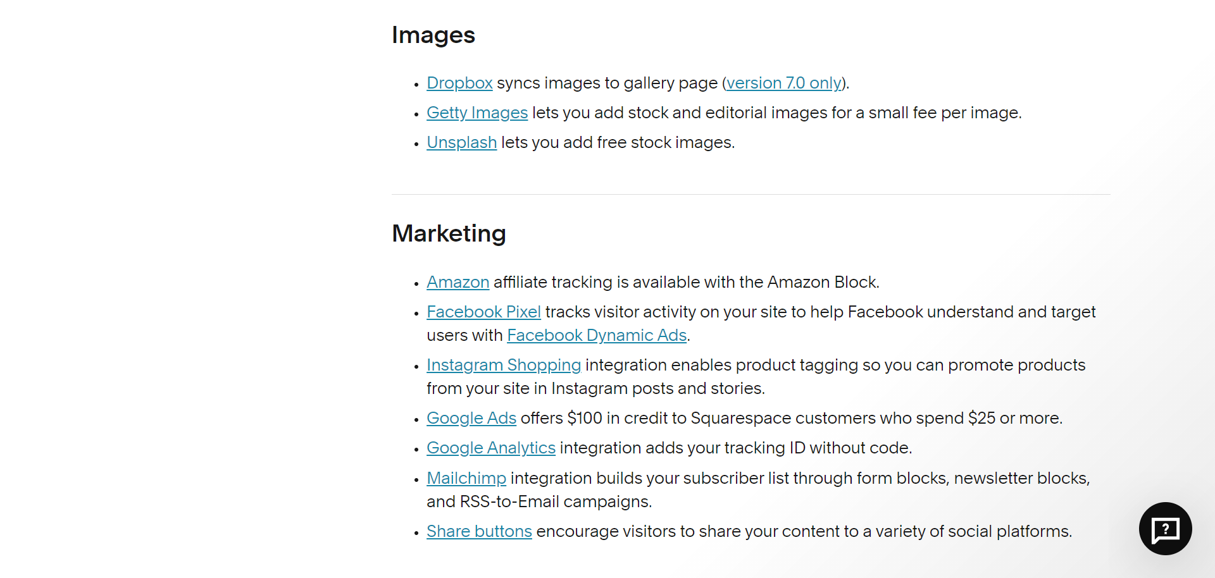Open the help chat bubble icon

[1165, 529]
